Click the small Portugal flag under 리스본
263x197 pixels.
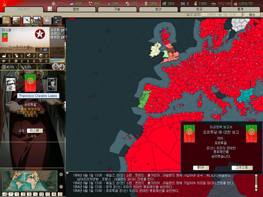tap(5, 37)
